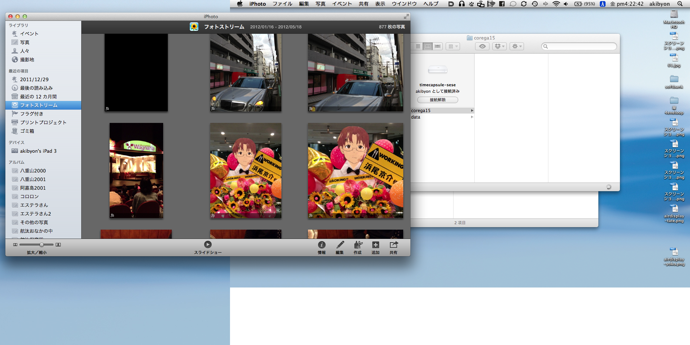This screenshot has width=690, height=345.
Task: Click the 接続解除 disconnect button
Action: coord(437,100)
